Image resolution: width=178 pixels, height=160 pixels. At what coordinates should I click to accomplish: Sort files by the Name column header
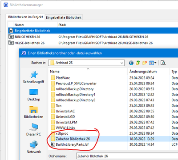coord(88,72)
